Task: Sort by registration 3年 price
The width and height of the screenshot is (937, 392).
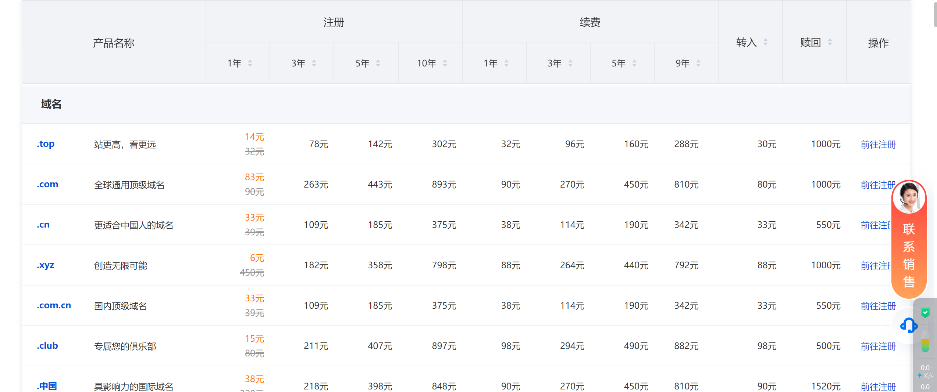Action: 314,63
